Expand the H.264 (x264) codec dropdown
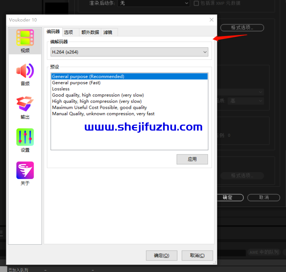This screenshot has width=286, height=272. [129, 52]
